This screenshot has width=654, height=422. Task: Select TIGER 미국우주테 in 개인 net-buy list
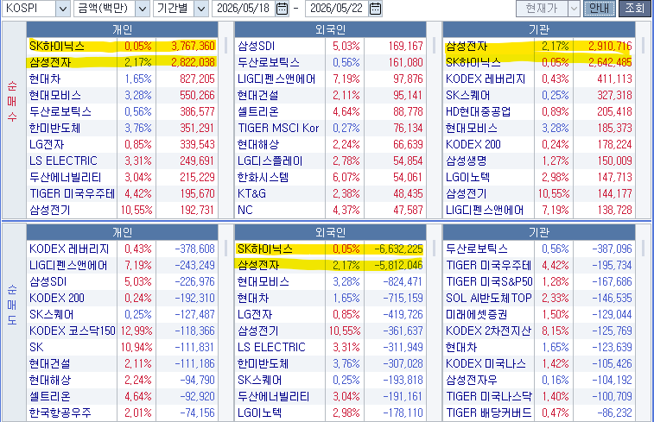click(72, 193)
